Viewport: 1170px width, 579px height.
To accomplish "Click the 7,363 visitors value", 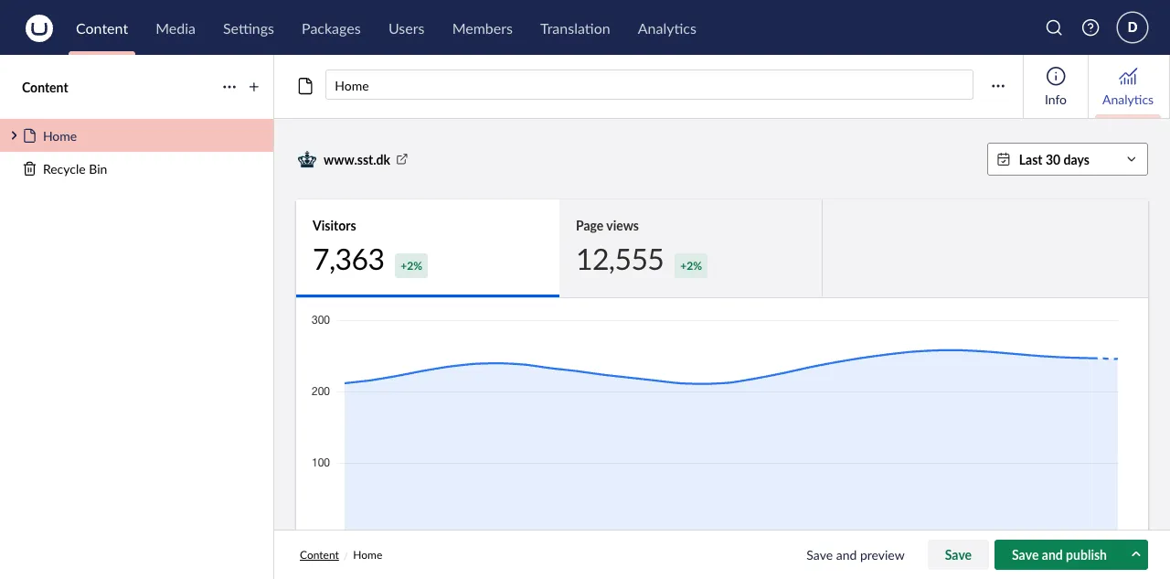I will coord(348,261).
